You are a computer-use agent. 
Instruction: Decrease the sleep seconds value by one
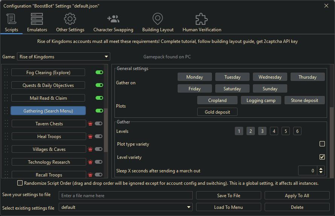point(321,172)
